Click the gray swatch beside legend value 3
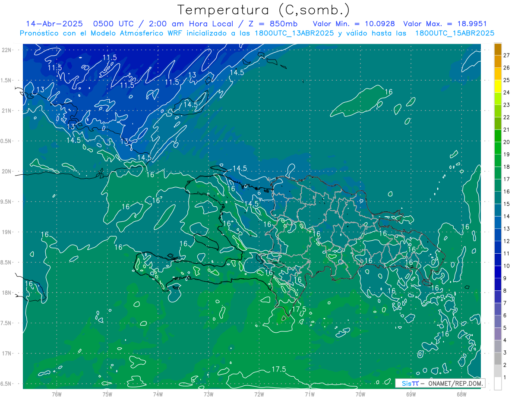Screen dimensions: 518x400 point(498,347)
